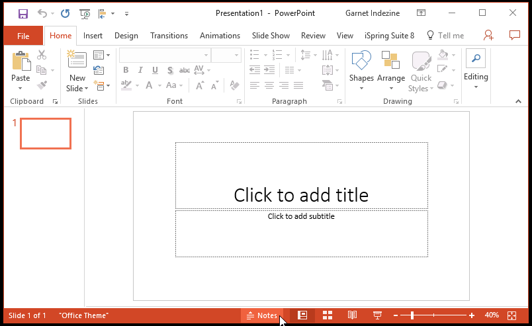This screenshot has height=326, width=532.
Task: Open the Bullets dropdown arrow
Action: pyautogui.click(x=265, y=55)
